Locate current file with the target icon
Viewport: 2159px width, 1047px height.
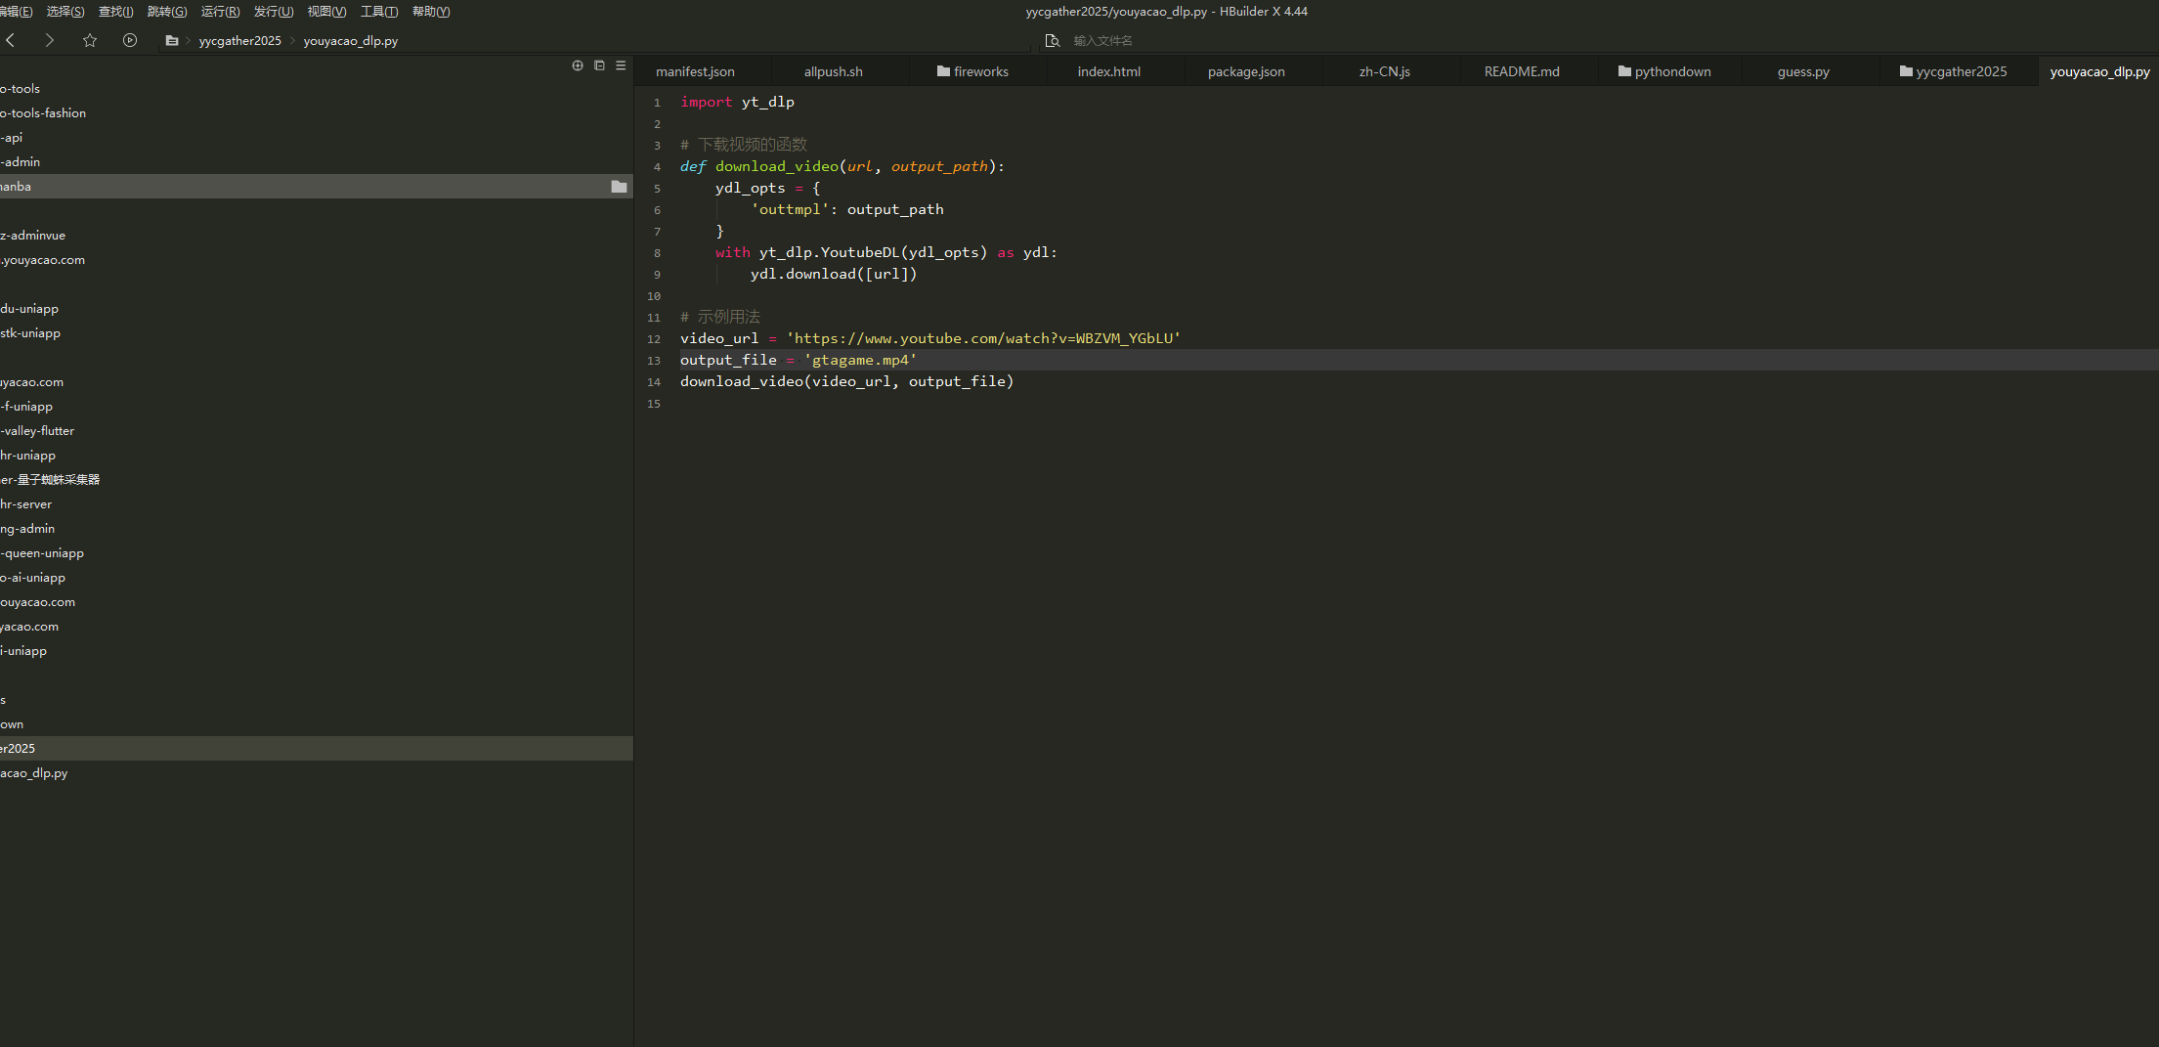pyautogui.click(x=578, y=65)
